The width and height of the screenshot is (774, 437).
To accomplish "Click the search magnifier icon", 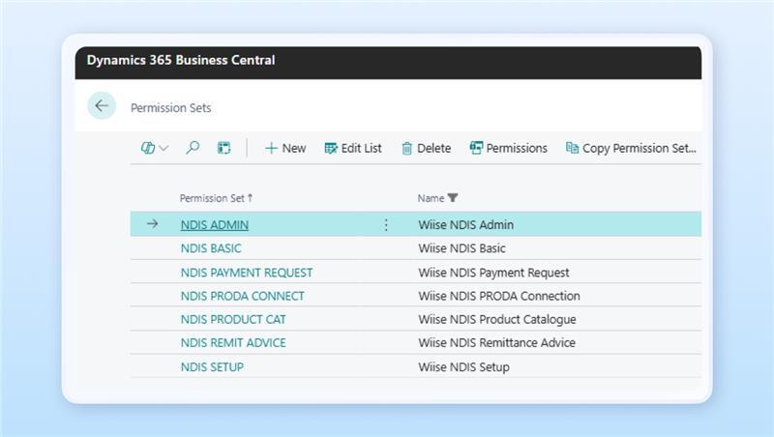I will pyautogui.click(x=193, y=148).
